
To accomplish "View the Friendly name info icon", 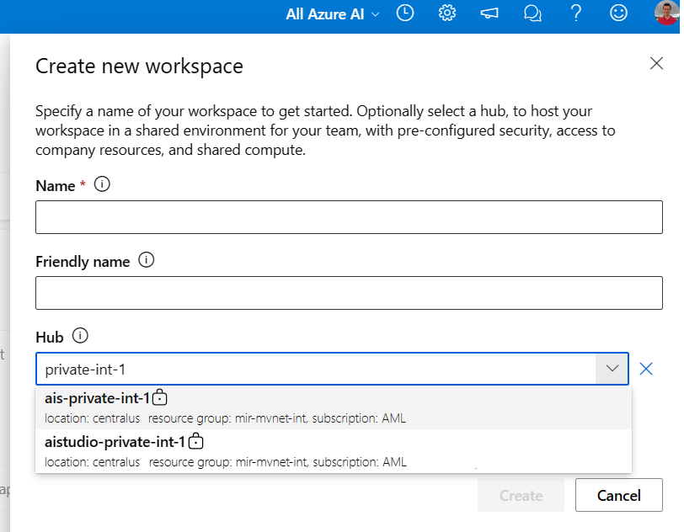I will 146,261.
